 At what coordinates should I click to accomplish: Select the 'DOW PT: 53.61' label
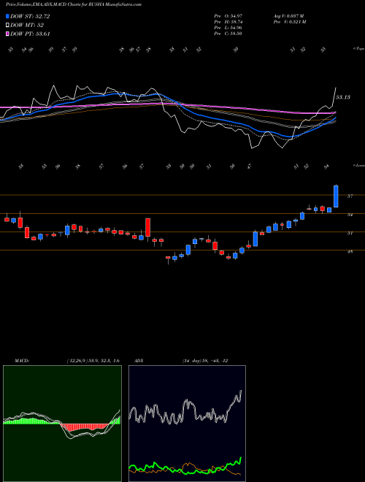click(x=30, y=34)
